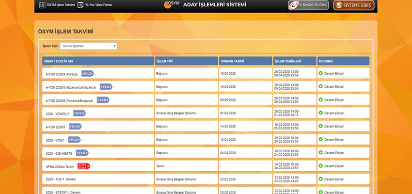The height and width of the screenshot is (194, 412).
Task: Select the 2020 - YÖKDİL/1 exam name
Action: (58, 114)
